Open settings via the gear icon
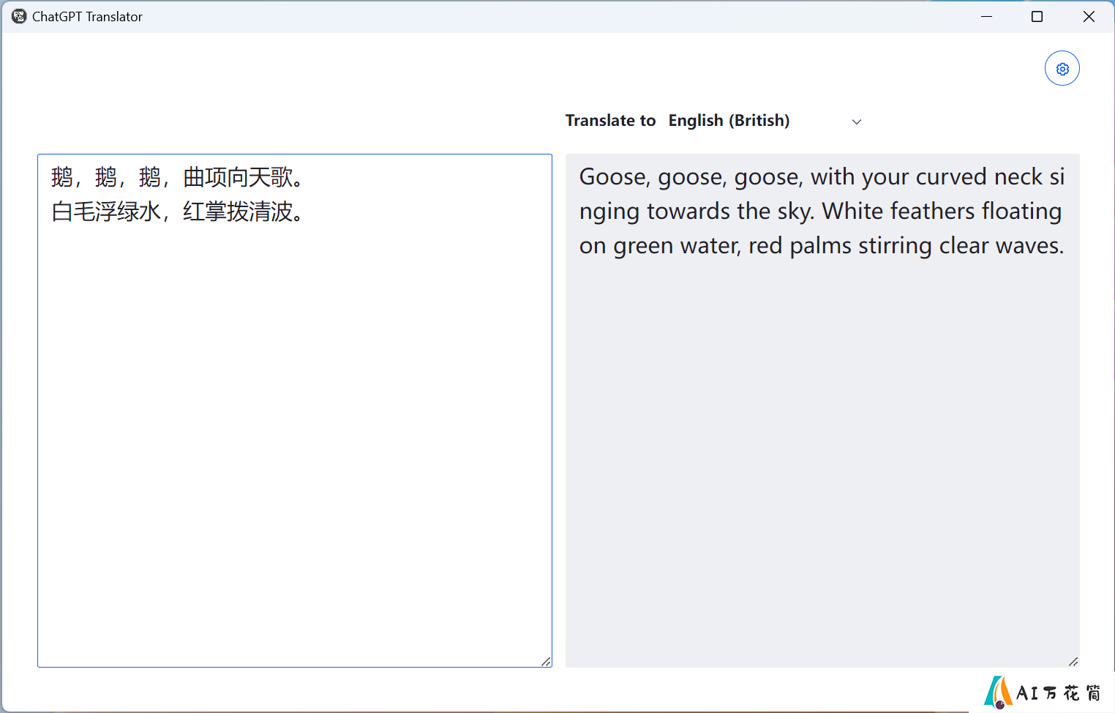1115x713 pixels. pos(1062,69)
